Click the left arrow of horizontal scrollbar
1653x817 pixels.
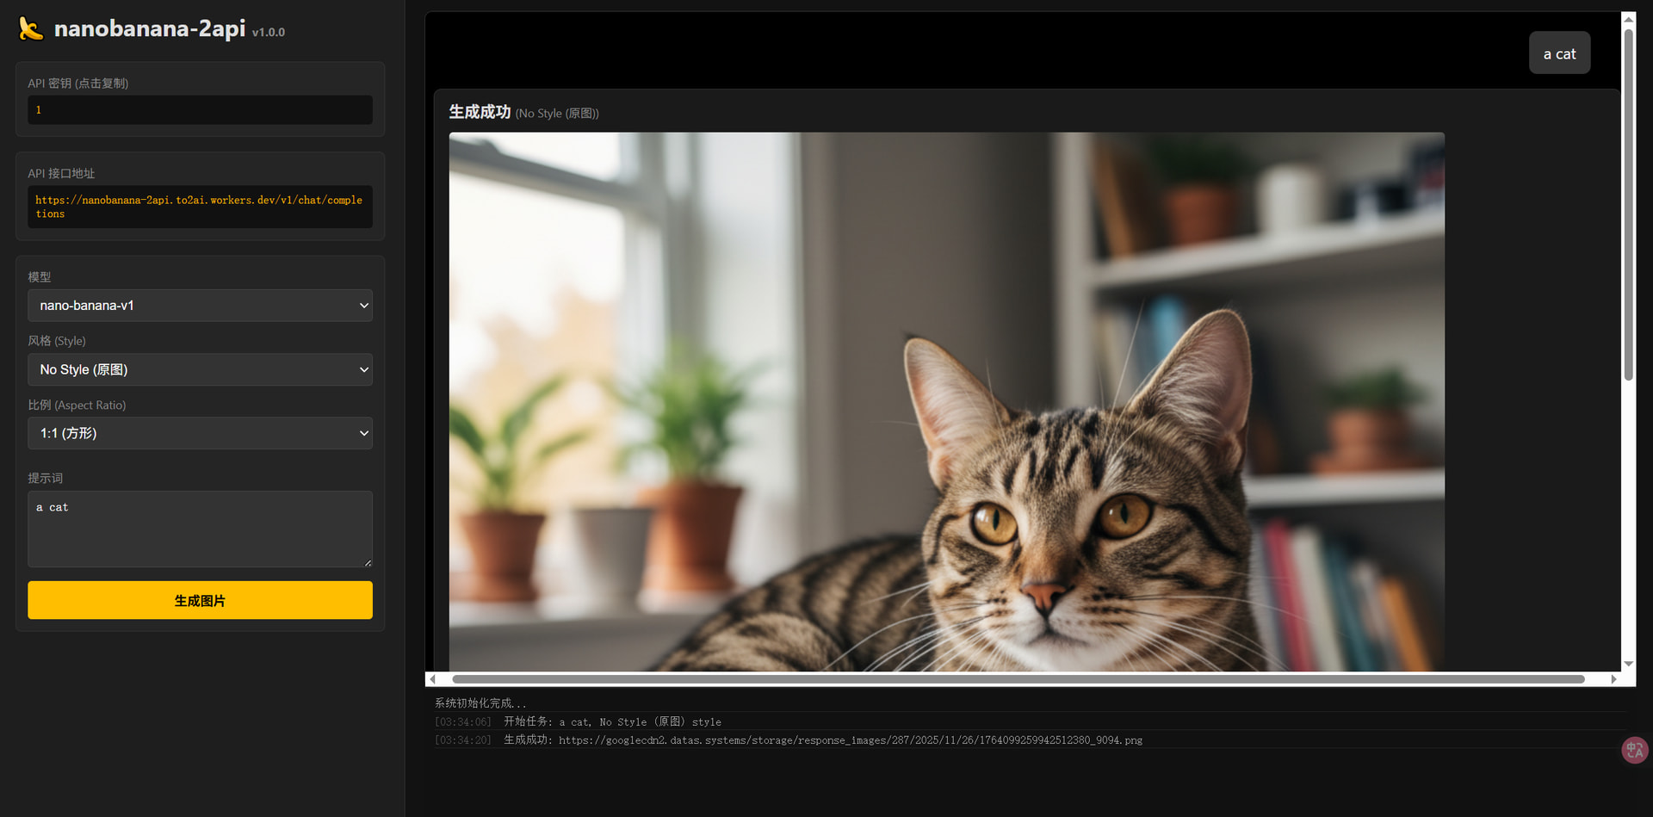432,679
